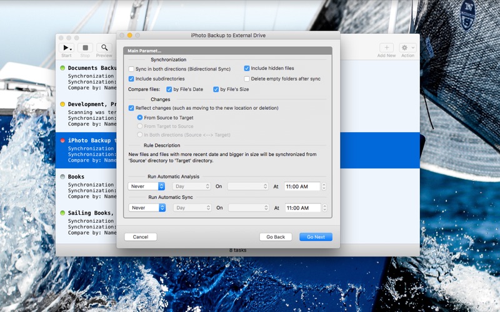This screenshot has height=312, width=500.
Task: Click the Cancel button
Action: [141, 237]
